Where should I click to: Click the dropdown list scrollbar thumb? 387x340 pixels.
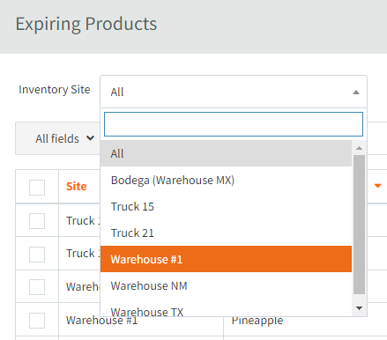coord(359,225)
